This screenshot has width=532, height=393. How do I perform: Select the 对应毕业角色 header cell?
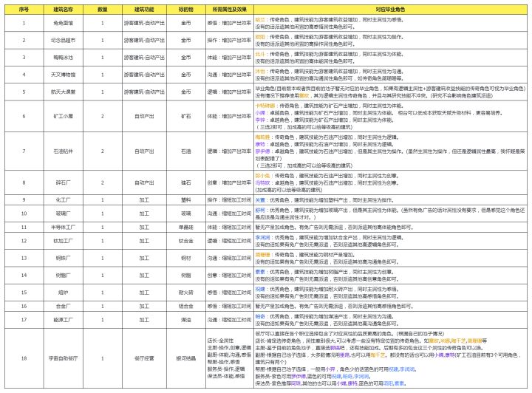391,10
